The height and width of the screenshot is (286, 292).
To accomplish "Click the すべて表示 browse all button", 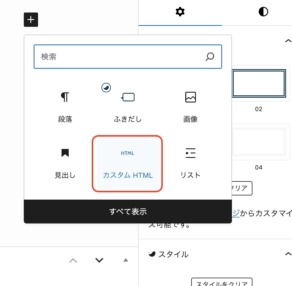I will tap(128, 212).
